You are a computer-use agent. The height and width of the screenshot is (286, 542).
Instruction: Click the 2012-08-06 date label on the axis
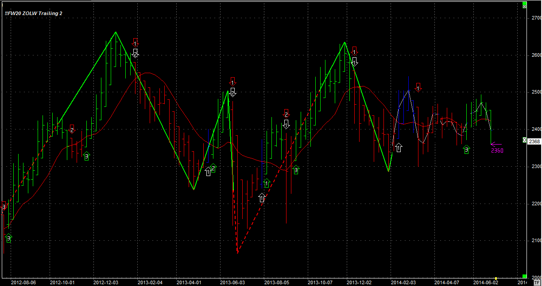tap(23, 282)
